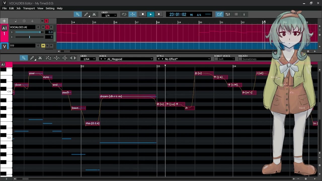Click the time signature icon above the tracks
The width and height of the screenshot is (322, 181).
pyautogui.click(x=32, y=21)
